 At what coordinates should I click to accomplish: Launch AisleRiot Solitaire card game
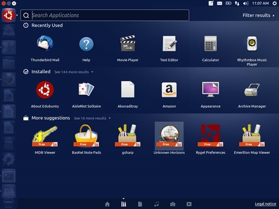86,89
